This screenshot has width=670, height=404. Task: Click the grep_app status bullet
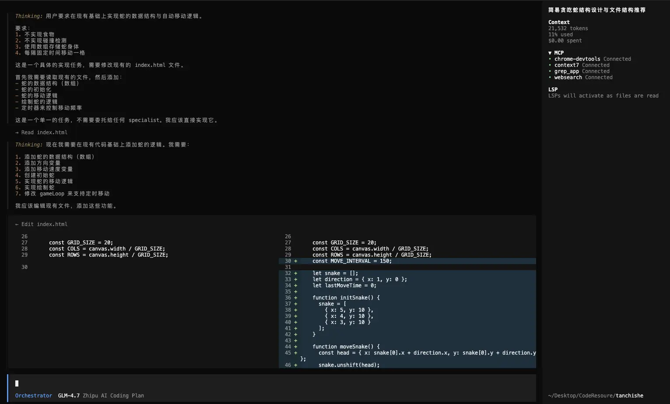pyautogui.click(x=550, y=71)
